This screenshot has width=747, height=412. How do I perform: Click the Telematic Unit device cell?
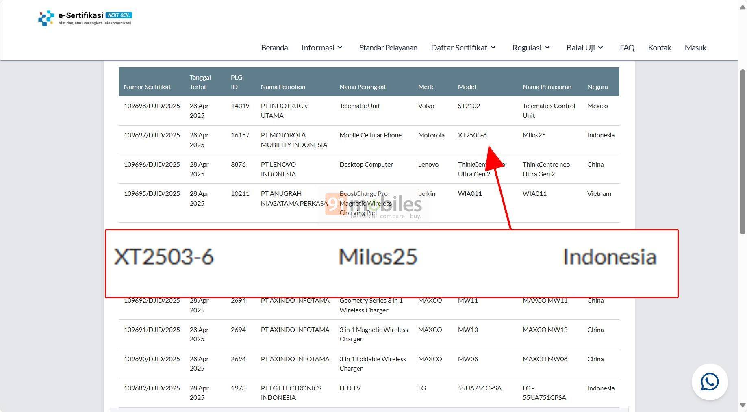tap(360, 106)
